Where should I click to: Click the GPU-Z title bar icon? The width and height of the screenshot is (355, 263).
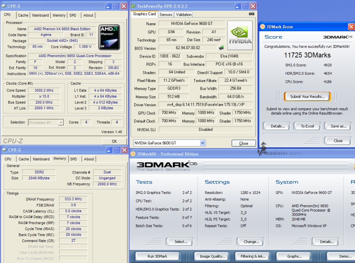(133, 6)
